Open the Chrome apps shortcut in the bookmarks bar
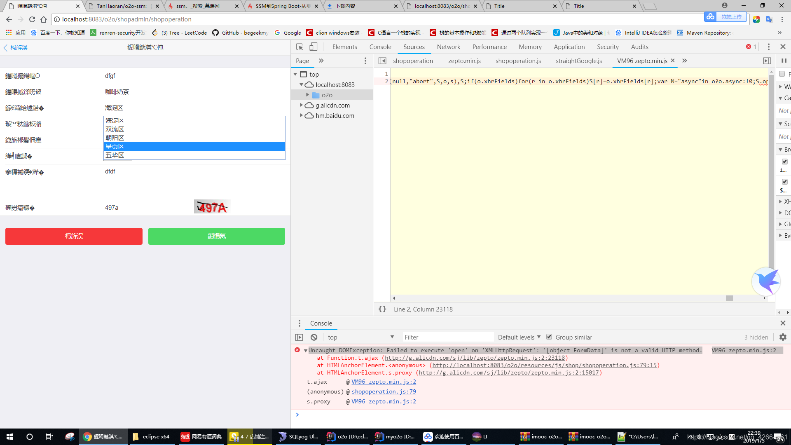 pyautogui.click(x=15, y=33)
